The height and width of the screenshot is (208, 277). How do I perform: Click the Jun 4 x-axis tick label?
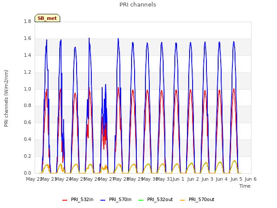[222, 179]
